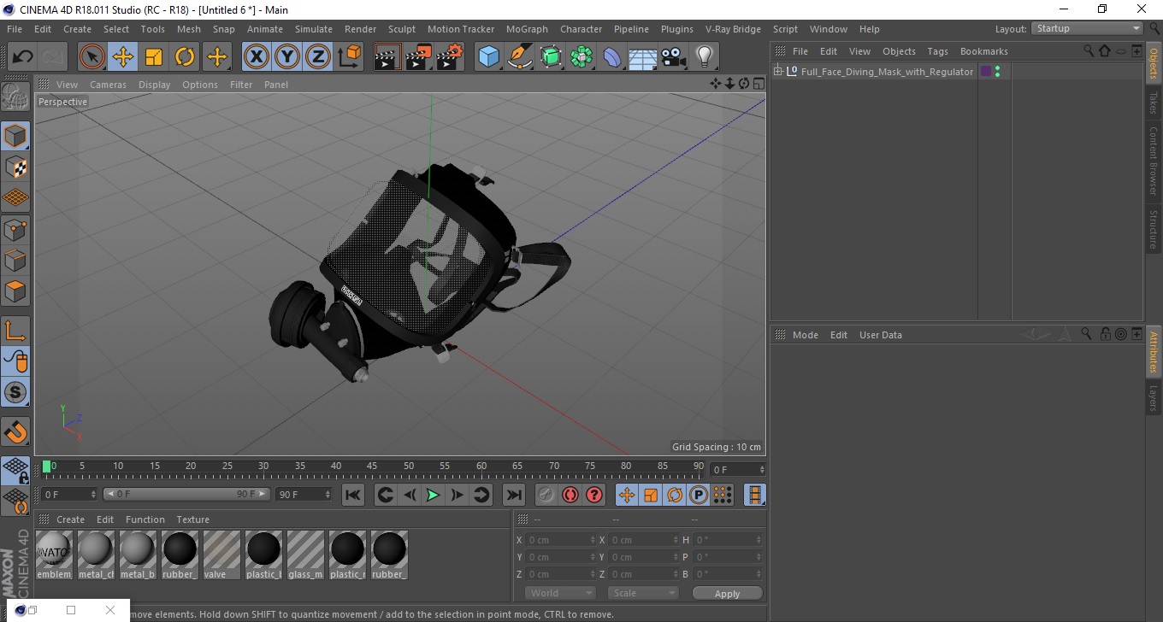1163x622 pixels.
Task: Click the X position input field
Action: [560, 540]
